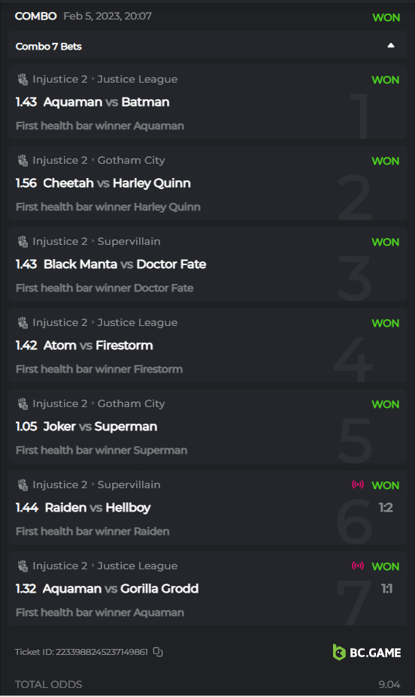Open the Black Manta vs Doctor Fate match

tap(125, 264)
